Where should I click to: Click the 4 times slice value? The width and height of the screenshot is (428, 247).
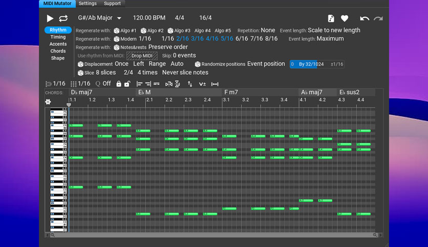coord(147,72)
